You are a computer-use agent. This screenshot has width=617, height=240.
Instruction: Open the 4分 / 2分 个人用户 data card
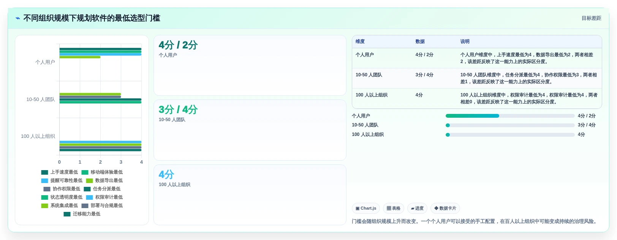(x=250, y=65)
